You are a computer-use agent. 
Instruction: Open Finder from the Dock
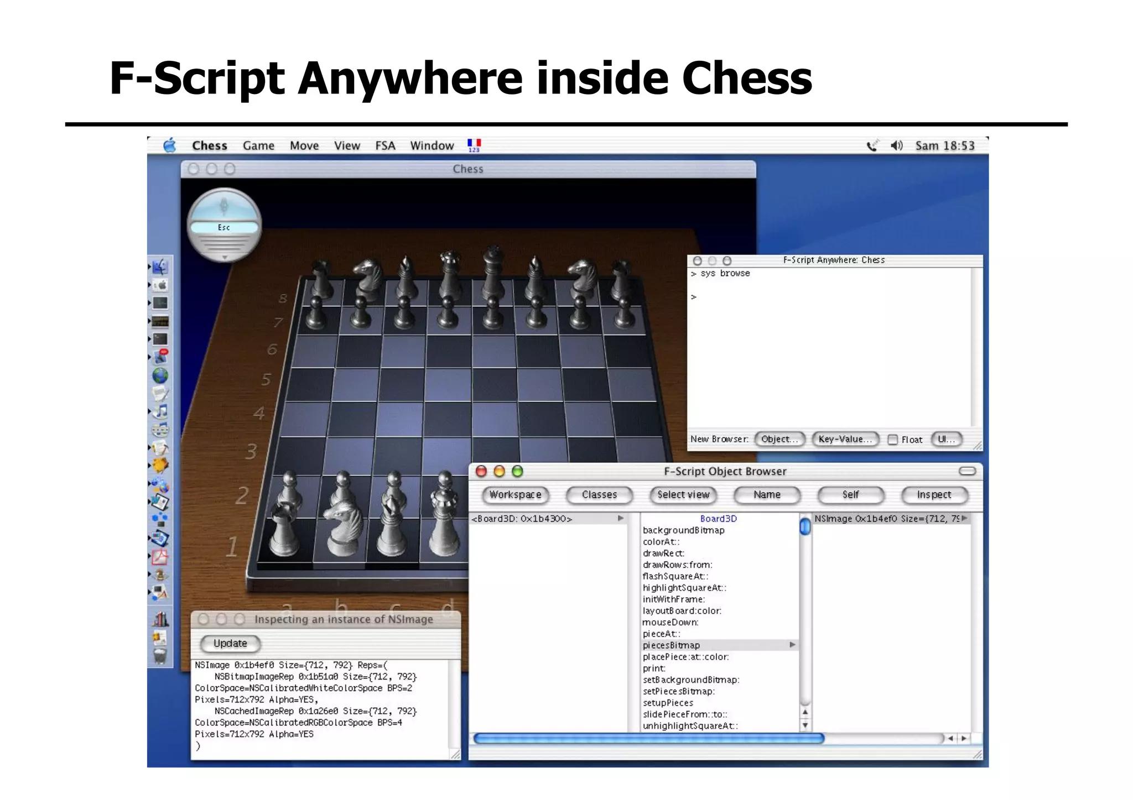click(160, 268)
